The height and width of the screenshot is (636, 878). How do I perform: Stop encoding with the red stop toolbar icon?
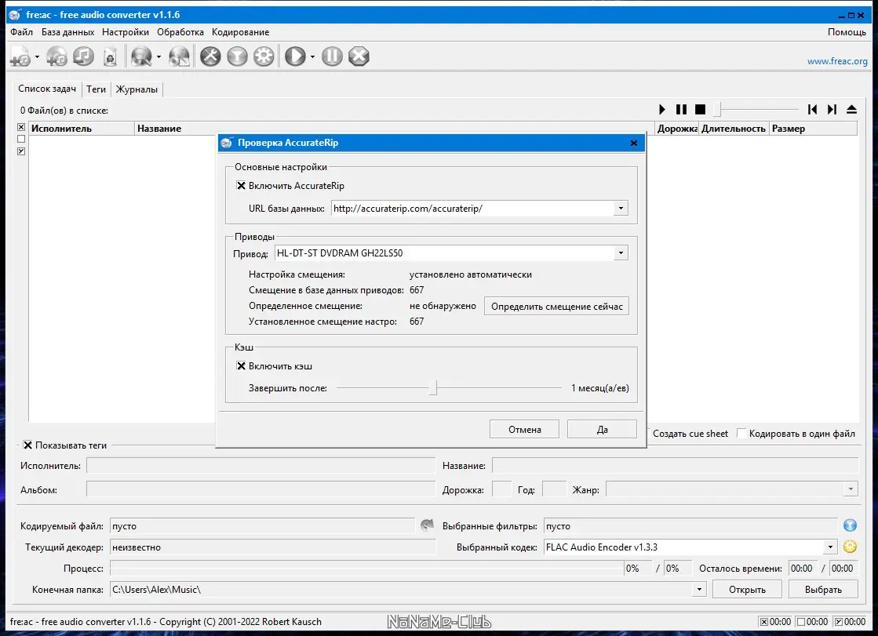(359, 56)
